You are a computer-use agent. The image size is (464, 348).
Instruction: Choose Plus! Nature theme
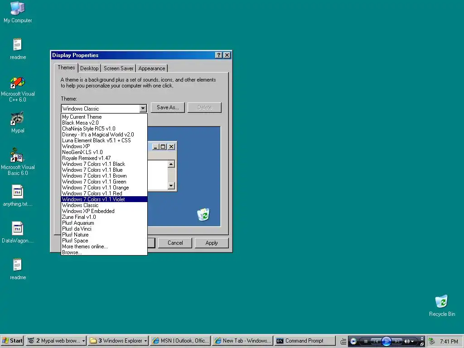pyautogui.click(x=104, y=235)
